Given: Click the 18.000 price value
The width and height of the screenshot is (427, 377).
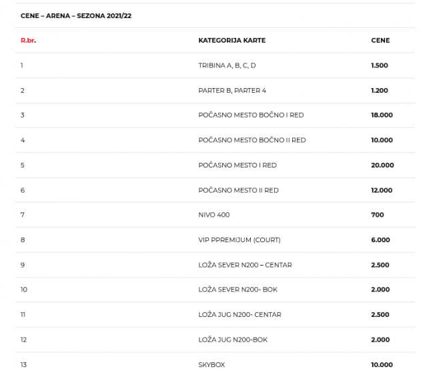Looking at the screenshot, I should point(382,115).
